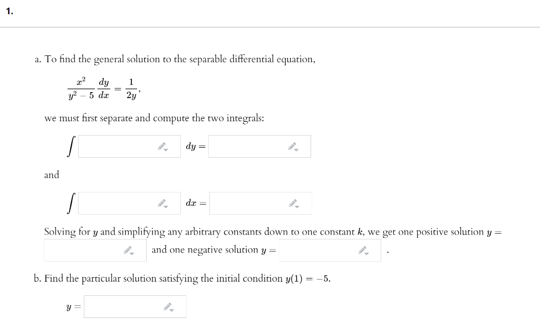Expand the dropdown beside the dy integrand pencil
Viewport: 540px width, 327px height.
pos(165,150)
